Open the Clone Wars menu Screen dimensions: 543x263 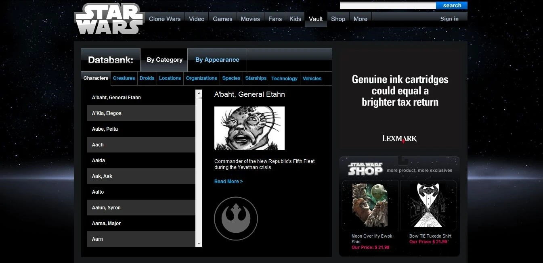165,19
